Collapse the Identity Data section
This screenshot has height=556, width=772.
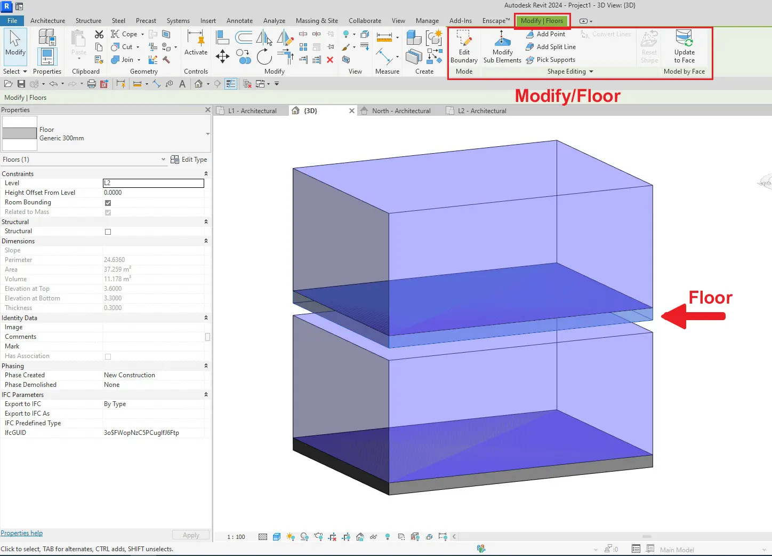click(x=206, y=318)
